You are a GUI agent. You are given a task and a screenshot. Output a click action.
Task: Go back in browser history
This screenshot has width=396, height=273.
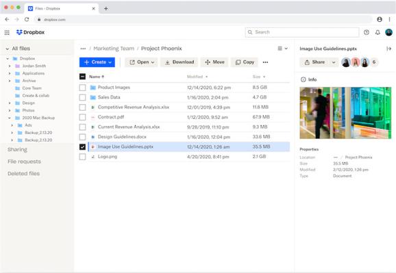click(7, 19)
